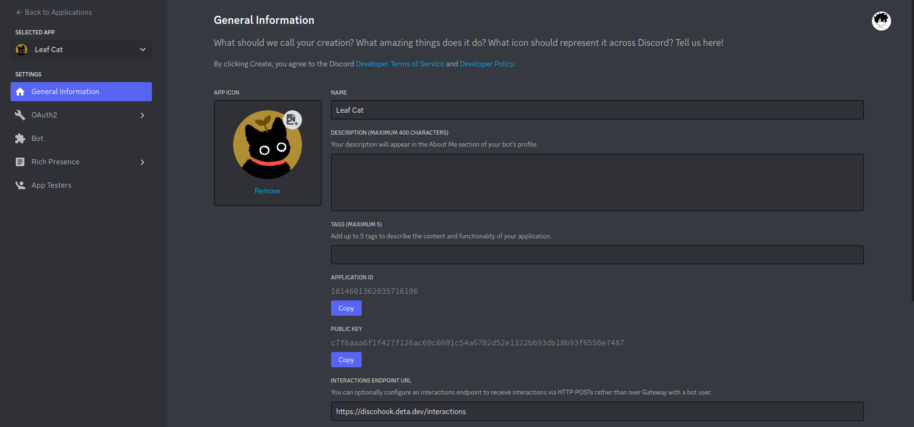The image size is (914, 427).
Task: Remove the current app icon
Action: click(x=268, y=191)
